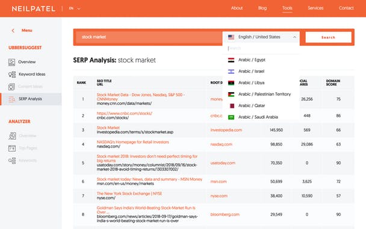Select SERP Analysis in sidebar
Image resolution: width=366 pixels, height=229 pixels.
30,99
